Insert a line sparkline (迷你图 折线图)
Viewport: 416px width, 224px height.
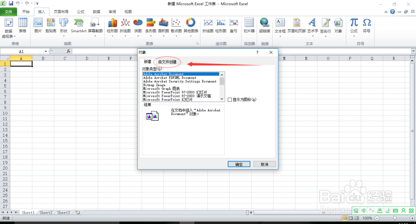pos(208,26)
